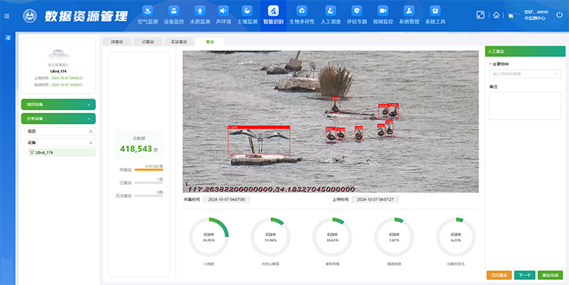The width and height of the screenshot is (569, 285).
Task: Open the 空气监测 air monitoring module
Action: (147, 15)
